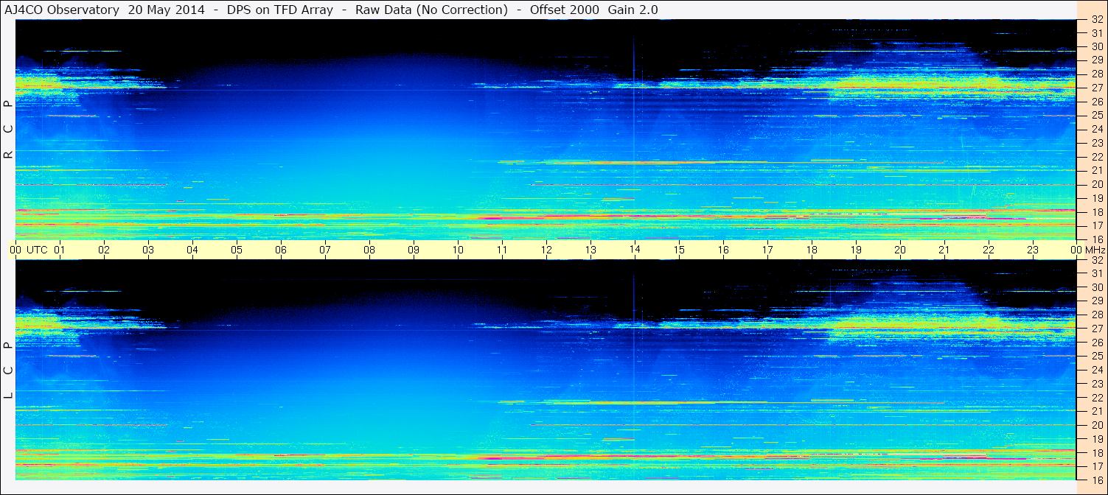Select 22 MHz label on RCP scale
The image size is (1108, 495).
tap(1096, 157)
